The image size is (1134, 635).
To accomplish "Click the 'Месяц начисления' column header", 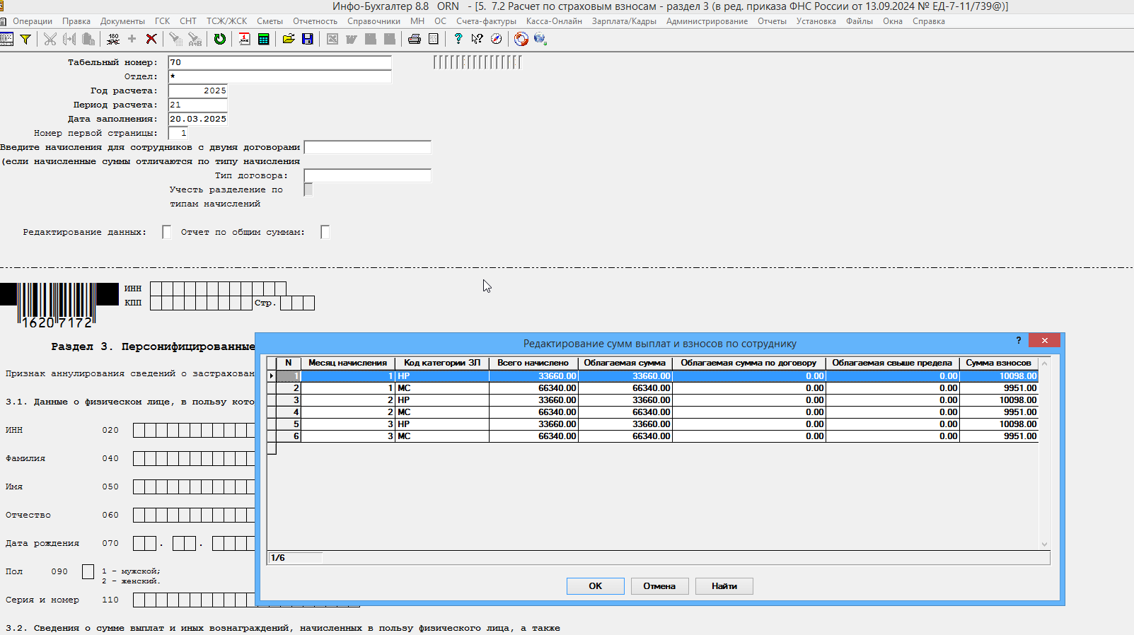I will [347, 363].
